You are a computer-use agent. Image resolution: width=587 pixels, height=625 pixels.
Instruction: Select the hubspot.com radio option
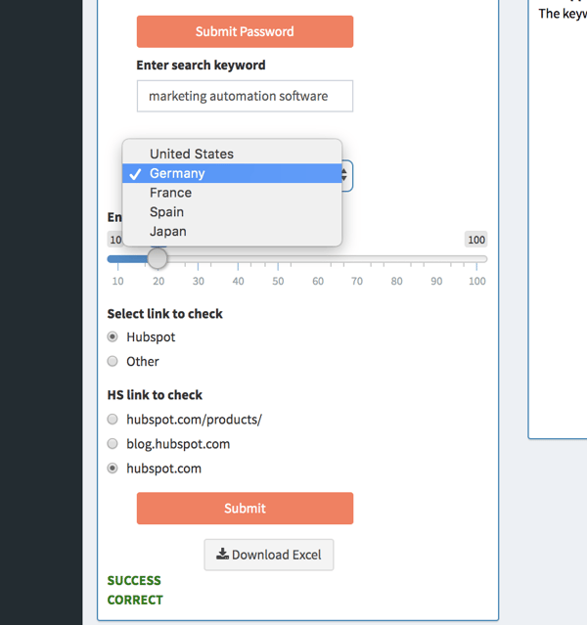pyautogui.click(x=113, y=469)
